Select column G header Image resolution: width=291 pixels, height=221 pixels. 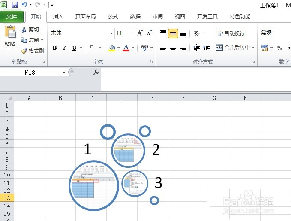[x=214, y=98]
